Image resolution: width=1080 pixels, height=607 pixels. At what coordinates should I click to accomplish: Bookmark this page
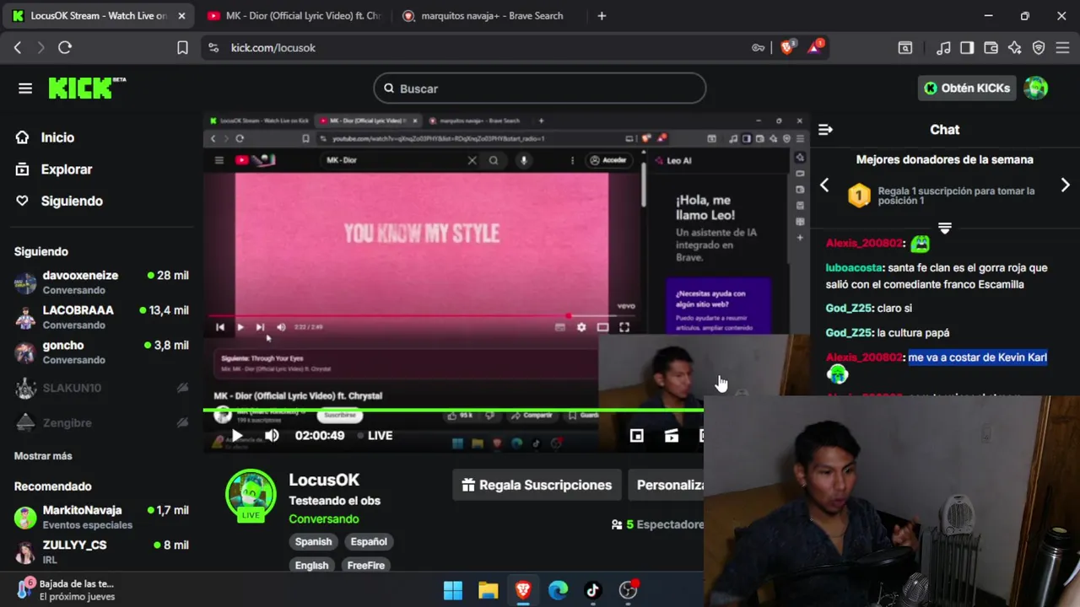pos(182,48)
